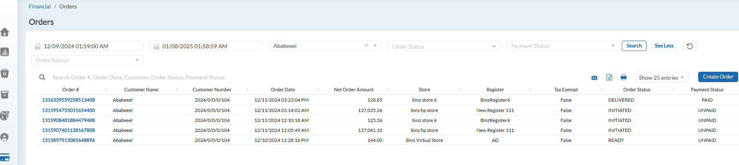Print the orders table
The image size is (739, 165).
[623, 77]
